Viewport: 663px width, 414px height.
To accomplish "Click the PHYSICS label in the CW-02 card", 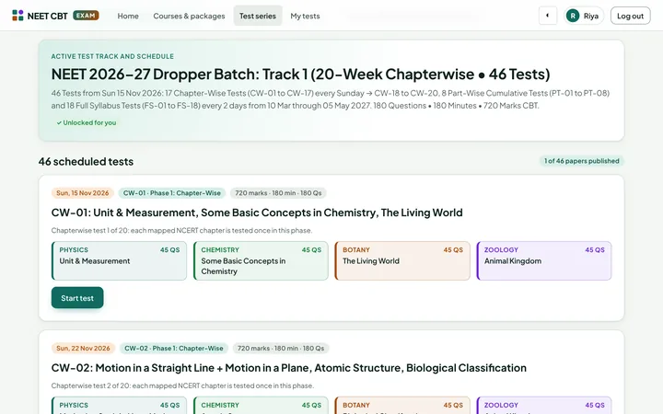I will [74, 405].
